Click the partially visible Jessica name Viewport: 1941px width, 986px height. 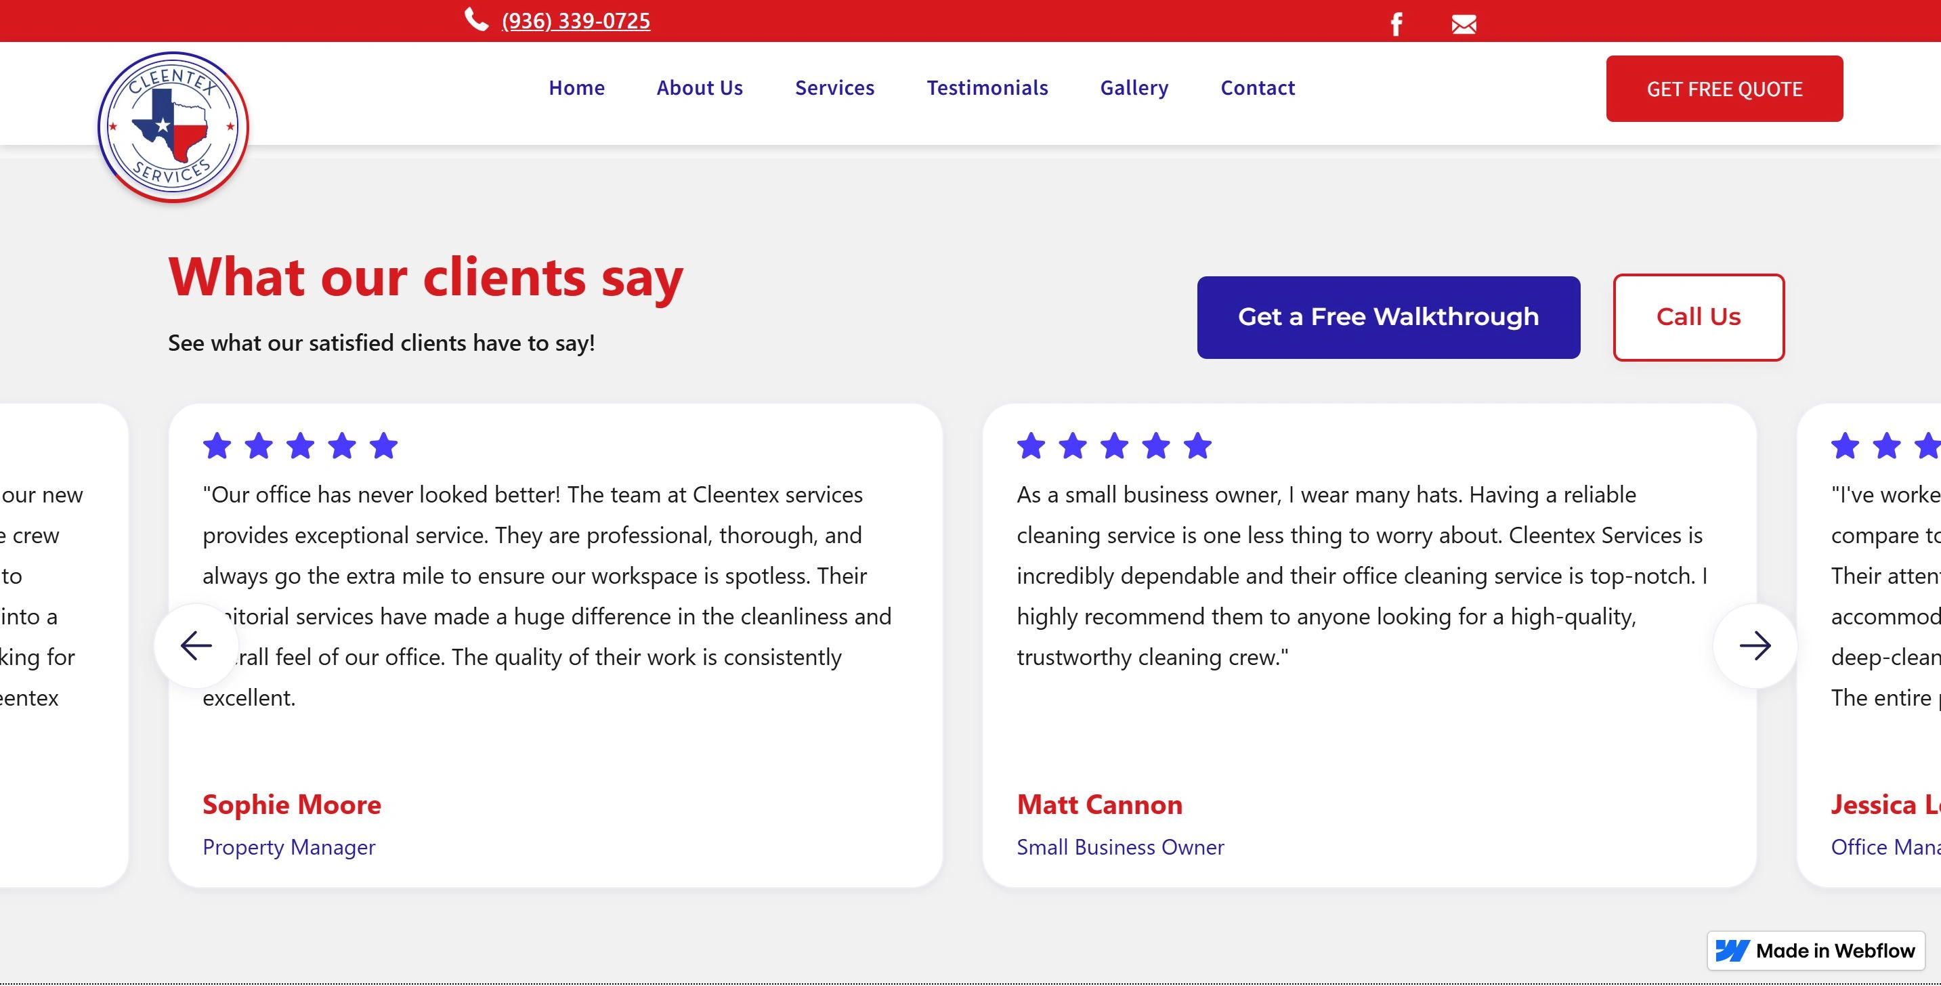[1885, 805]
